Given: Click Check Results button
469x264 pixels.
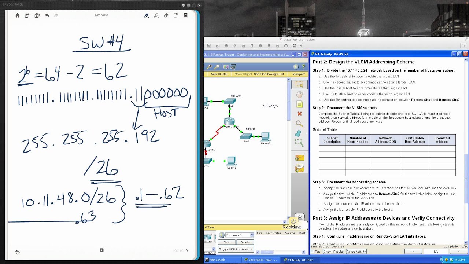Looking at the screenshot, I should pos(333,252).
